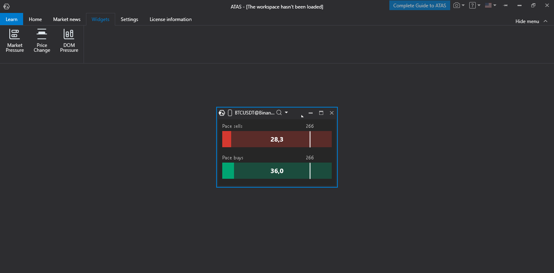Click the Pace buys label
Image resolution: width=554 pixels, height=273 pixels.
[233, 158]
